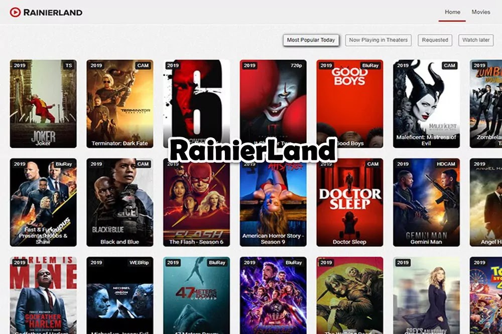The width and height of the screenshot is (502, 334).
Task: Open the Godfather of Harlem poster
Action: (43, 295)
